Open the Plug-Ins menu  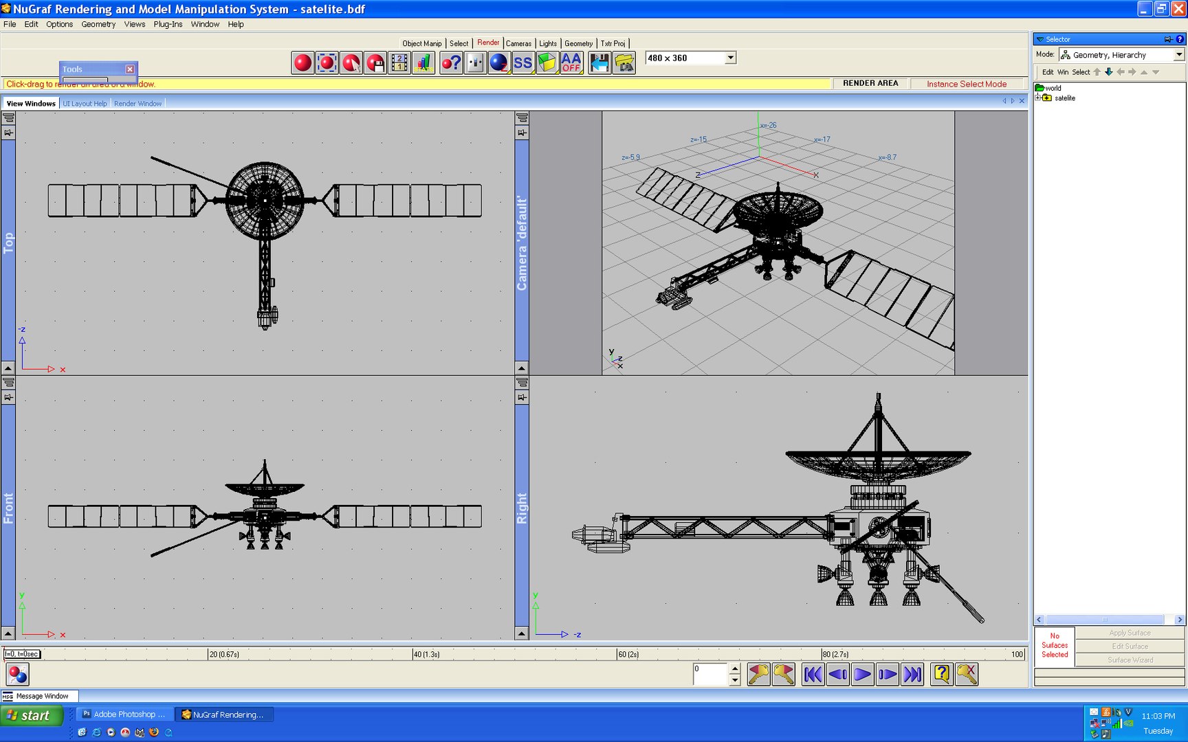click(168, 24)
